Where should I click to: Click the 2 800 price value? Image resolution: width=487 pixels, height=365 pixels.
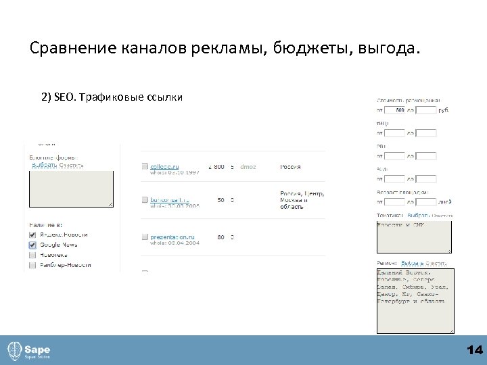point(216,167)
